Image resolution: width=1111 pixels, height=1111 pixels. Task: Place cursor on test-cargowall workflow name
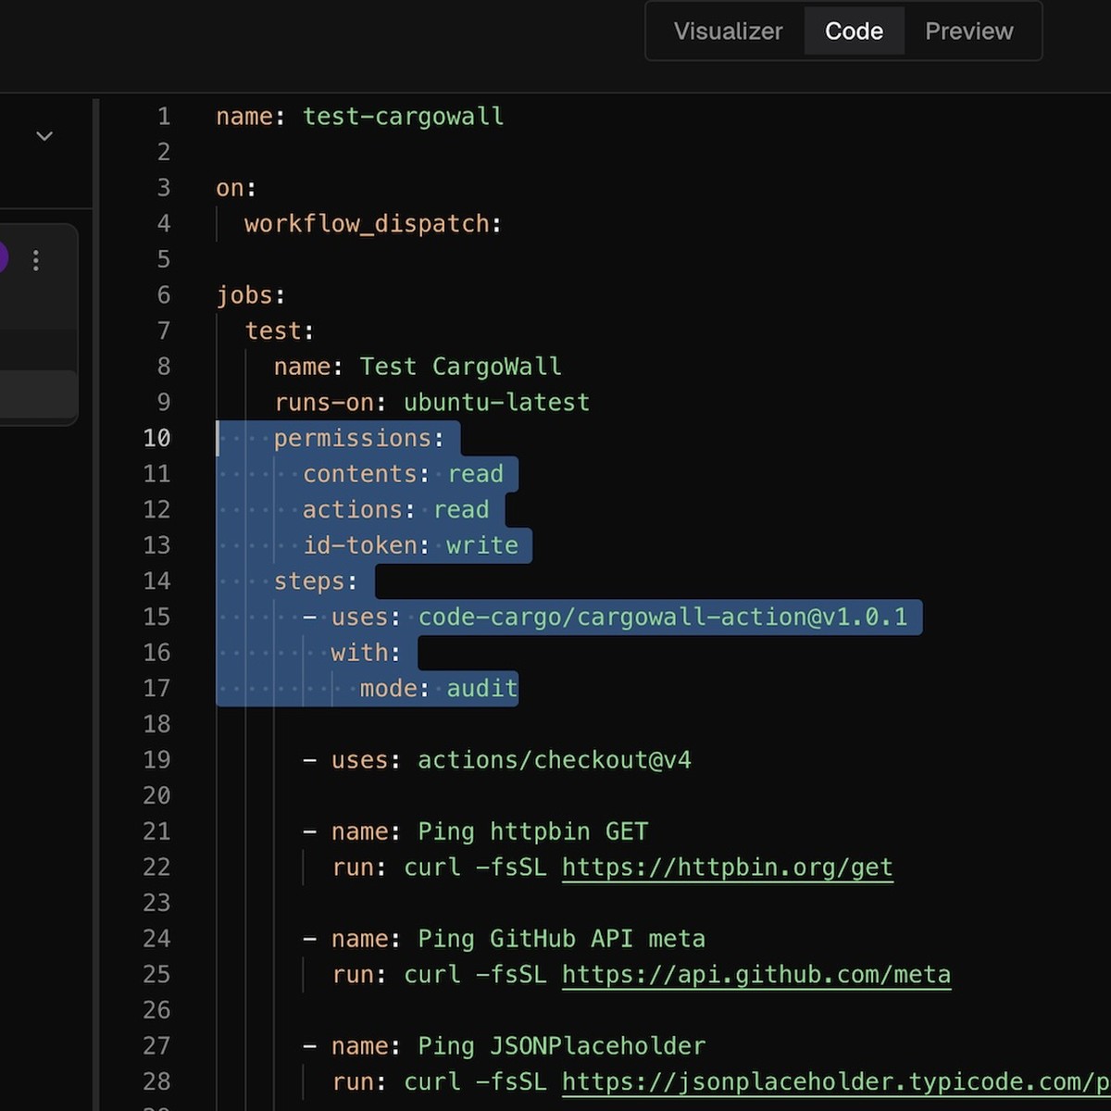click(x=403, y=117)
